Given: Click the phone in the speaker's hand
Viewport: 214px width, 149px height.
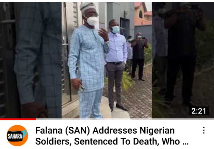Looking at the screenshot, I should pyautogui.click(x=81, y=88).
